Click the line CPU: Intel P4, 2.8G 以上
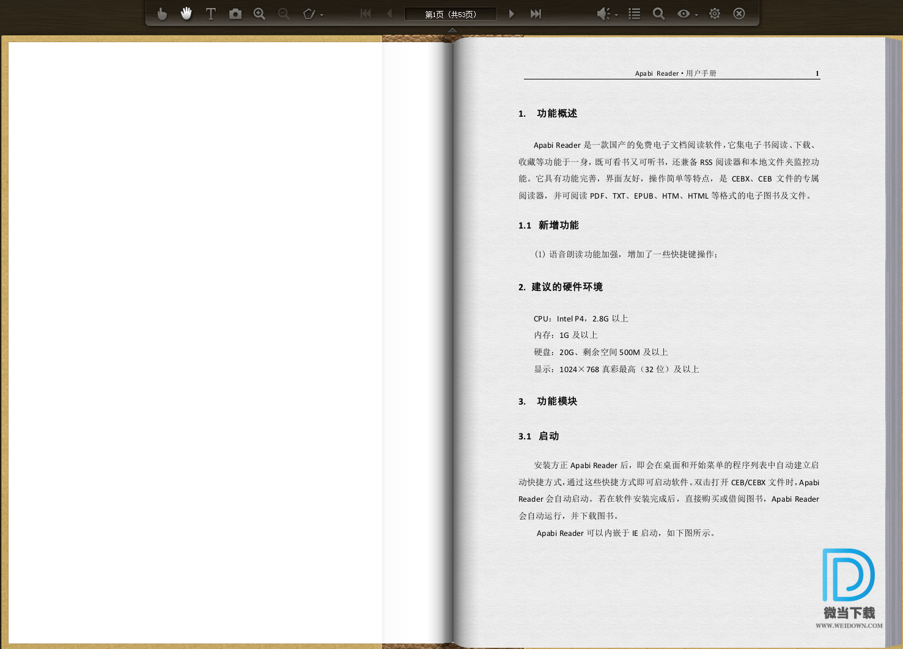This screenshot has width=903, height=649. coord(581,318)
